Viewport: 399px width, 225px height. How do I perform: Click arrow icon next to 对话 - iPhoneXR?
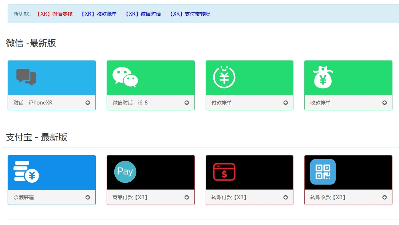tap(88, 103)
